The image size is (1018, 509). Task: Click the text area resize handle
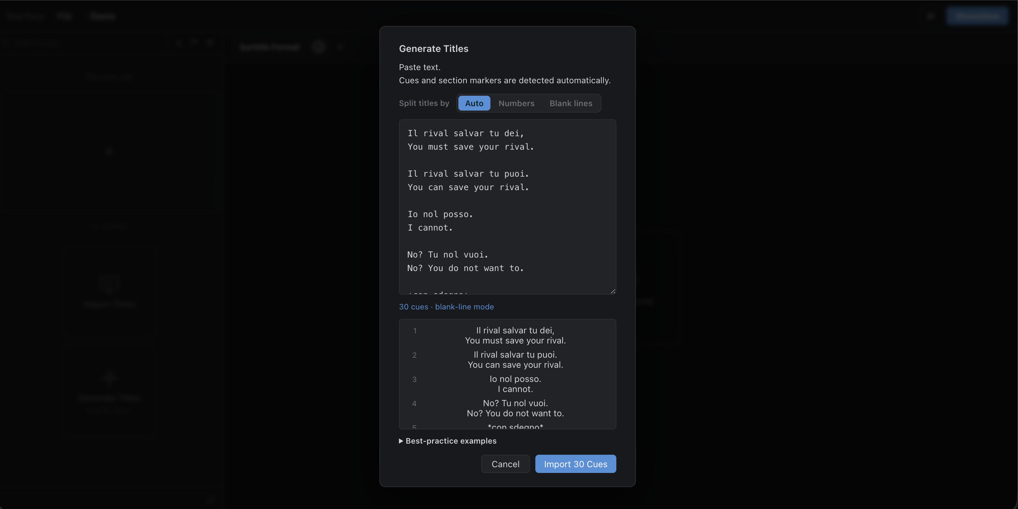click(x=613, y=291)
